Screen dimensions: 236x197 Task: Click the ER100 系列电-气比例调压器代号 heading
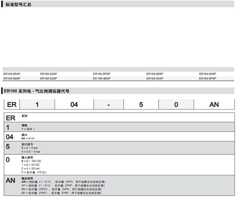37,91
